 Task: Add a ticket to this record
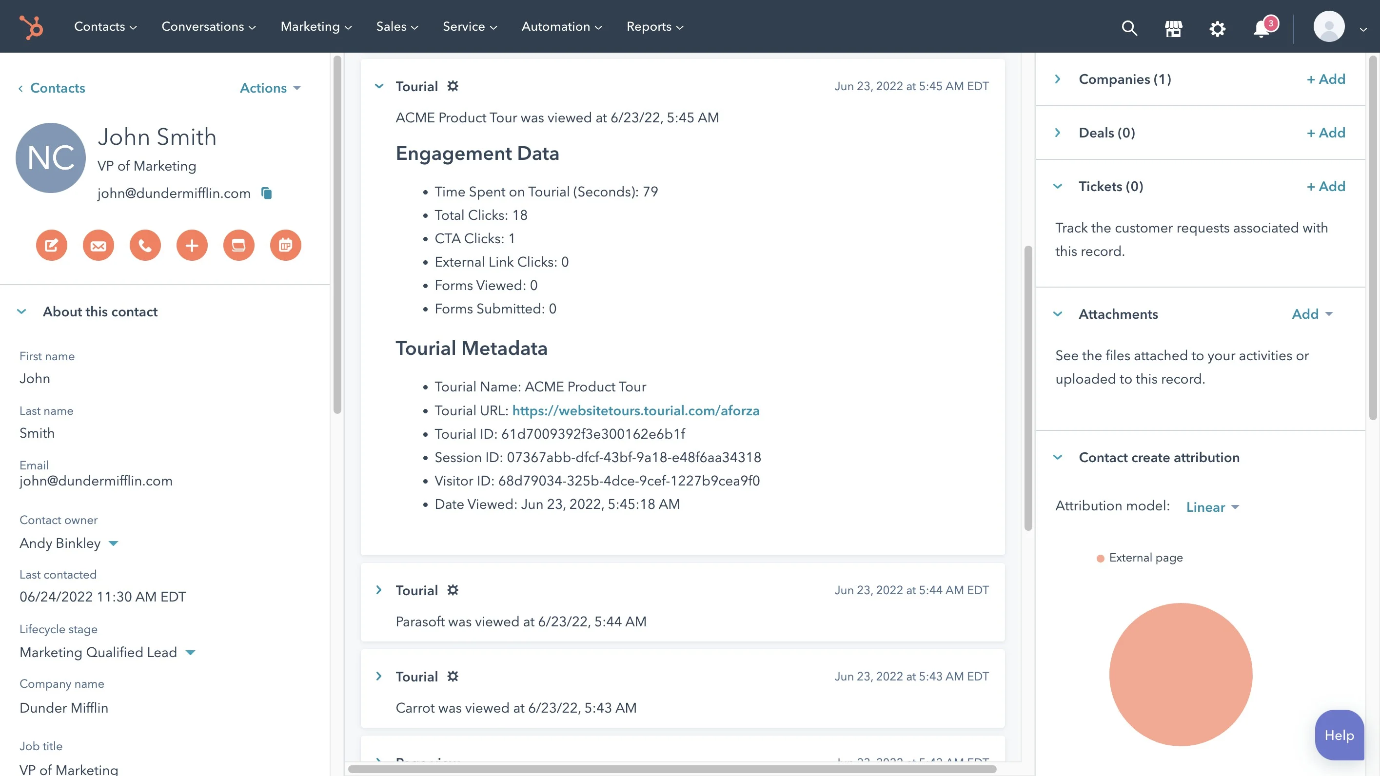[1326, 186]
